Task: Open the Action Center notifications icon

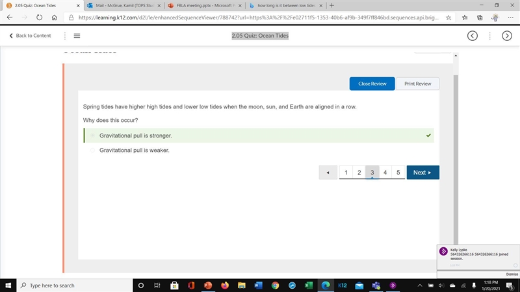Action: pos(511,286)
